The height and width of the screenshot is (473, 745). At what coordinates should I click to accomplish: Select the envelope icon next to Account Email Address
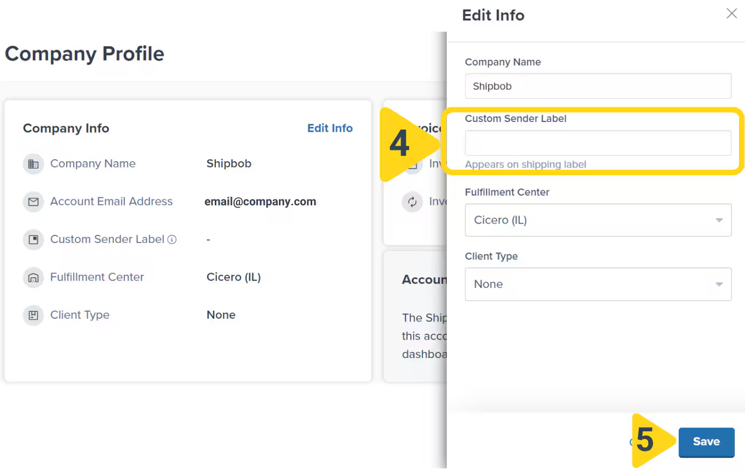(33, 202)
